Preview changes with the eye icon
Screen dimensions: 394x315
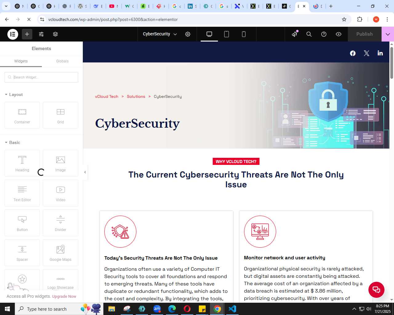(x=339, y=34)
